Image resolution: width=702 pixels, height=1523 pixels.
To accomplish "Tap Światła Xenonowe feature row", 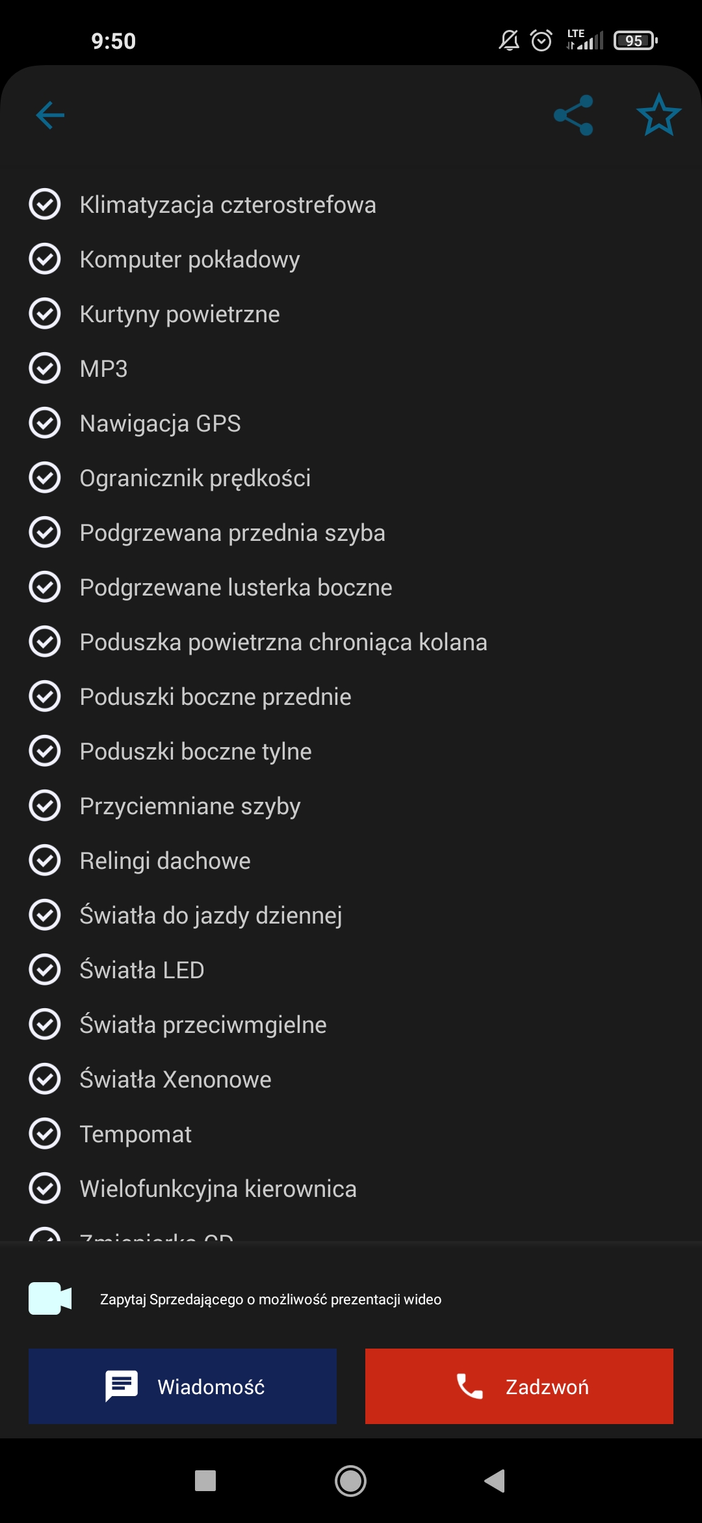I will pos(175,1080).
